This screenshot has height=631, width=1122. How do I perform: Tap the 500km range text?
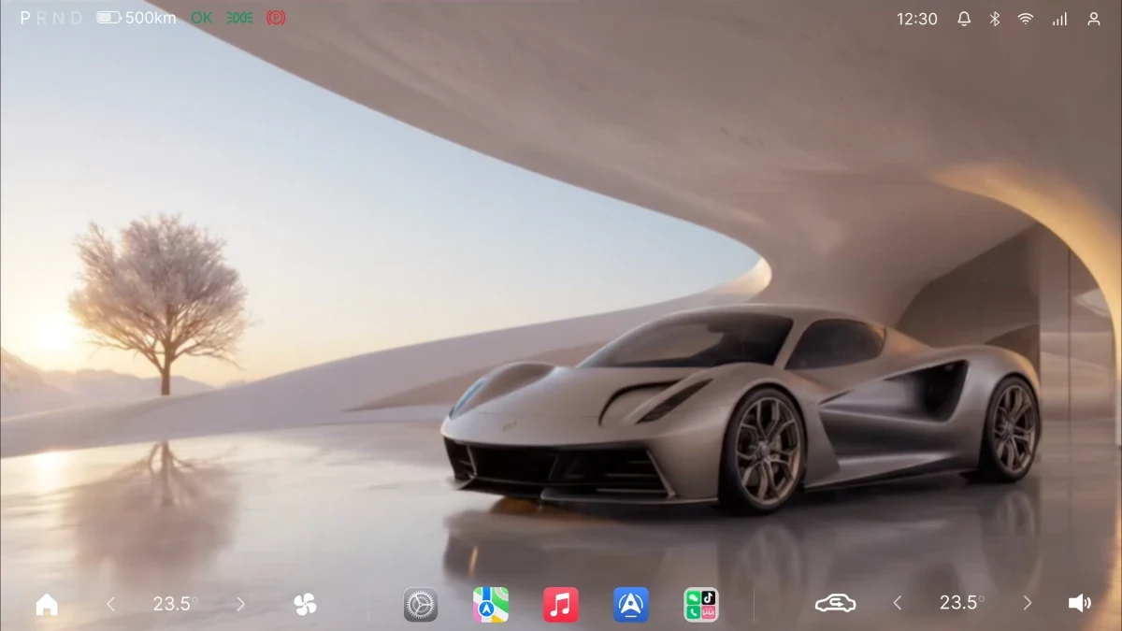click(151, 18)
